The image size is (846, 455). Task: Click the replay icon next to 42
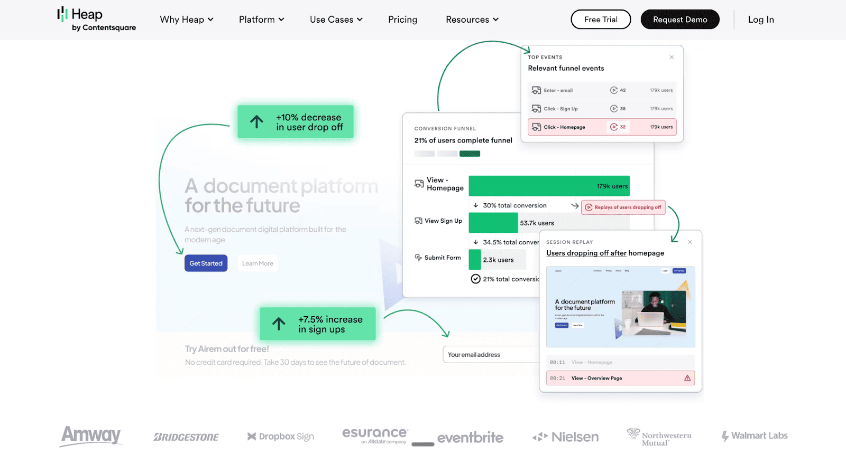tap(614, 90)
